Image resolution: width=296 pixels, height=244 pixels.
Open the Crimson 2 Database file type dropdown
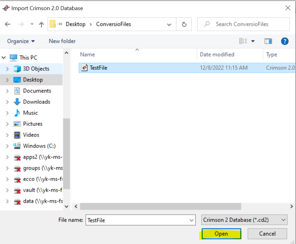244,220
